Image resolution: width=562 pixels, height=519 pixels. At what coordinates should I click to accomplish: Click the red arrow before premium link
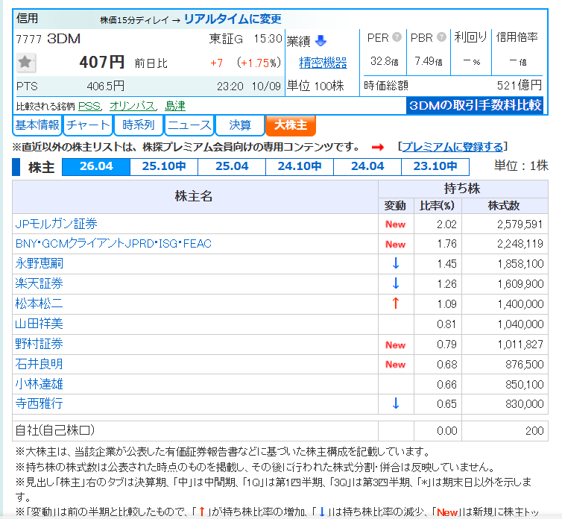click(x=377, y=147)
